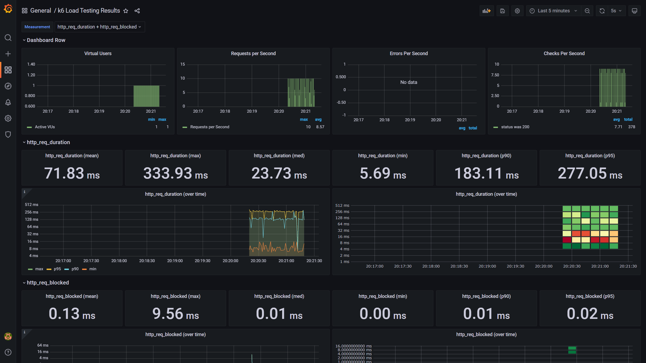Image resolution: width=646 pixels, height=363 pixels.
Task: Zoom out the time range
Action: pos(587,10)
